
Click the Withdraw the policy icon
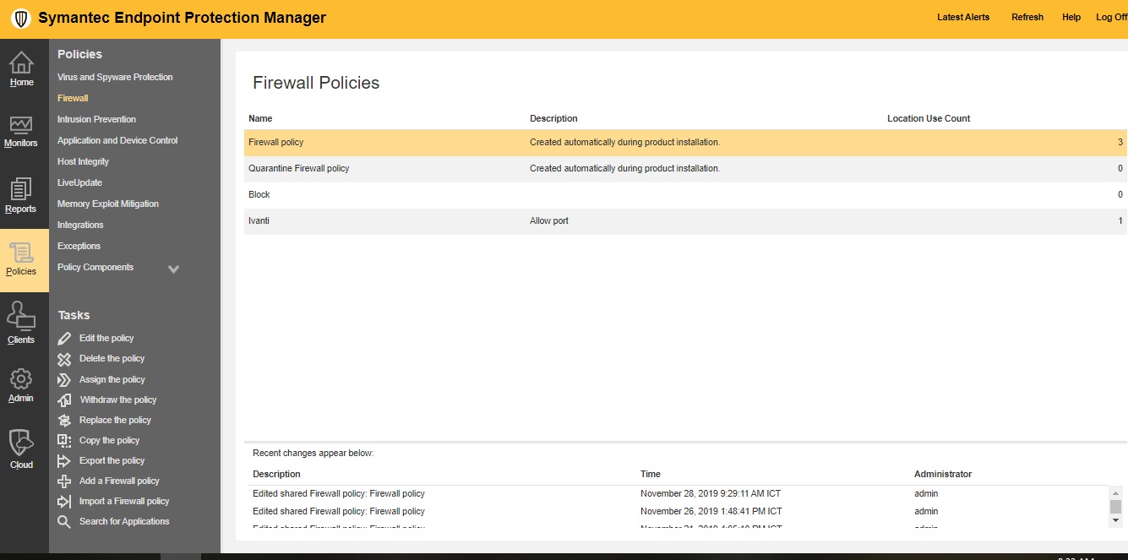click(64, 400)
